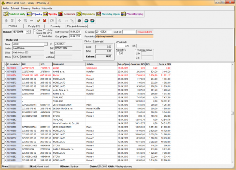Expand the Doklad number dropdown

click(27, 32)
